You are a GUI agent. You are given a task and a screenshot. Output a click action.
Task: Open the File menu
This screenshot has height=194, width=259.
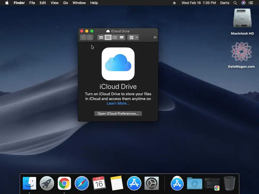click(32, 3)
